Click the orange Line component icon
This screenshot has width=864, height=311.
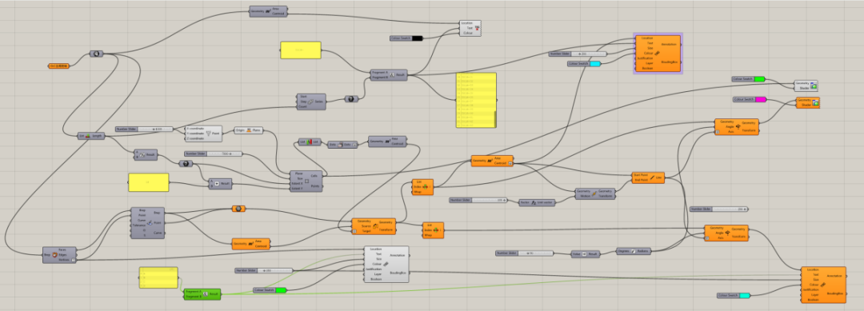click(653, 177)
